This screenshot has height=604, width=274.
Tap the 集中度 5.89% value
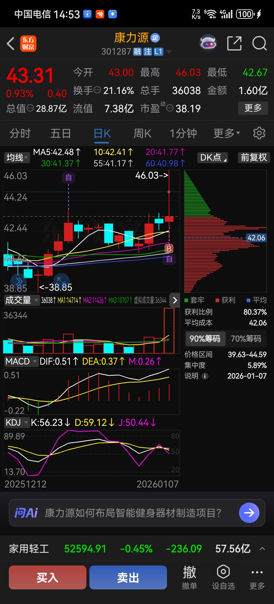point(257,365)
